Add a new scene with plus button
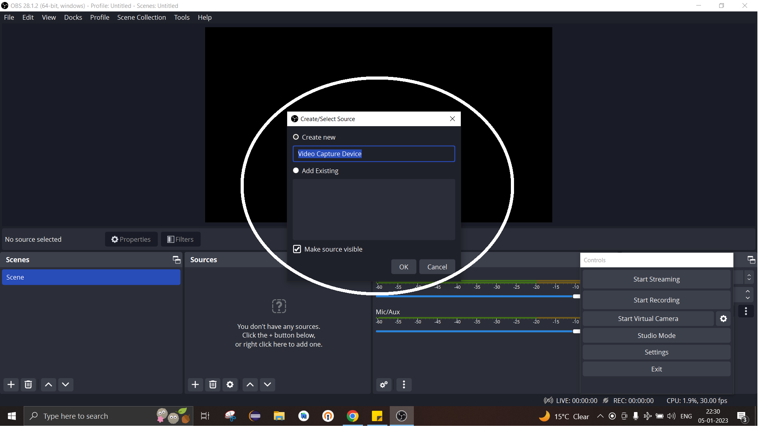Viewport: 759px width, 429px height. [x=11, y=385]
